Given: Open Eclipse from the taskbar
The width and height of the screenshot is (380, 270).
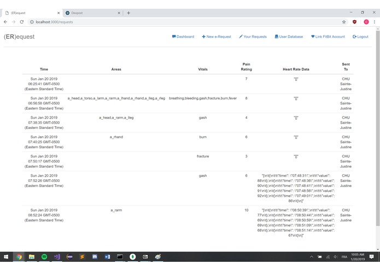Looking at the screenshot, I should (x=69, y=257).
